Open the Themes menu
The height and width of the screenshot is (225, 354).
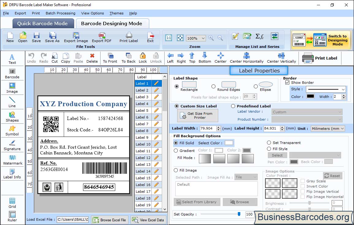point(116,13)
